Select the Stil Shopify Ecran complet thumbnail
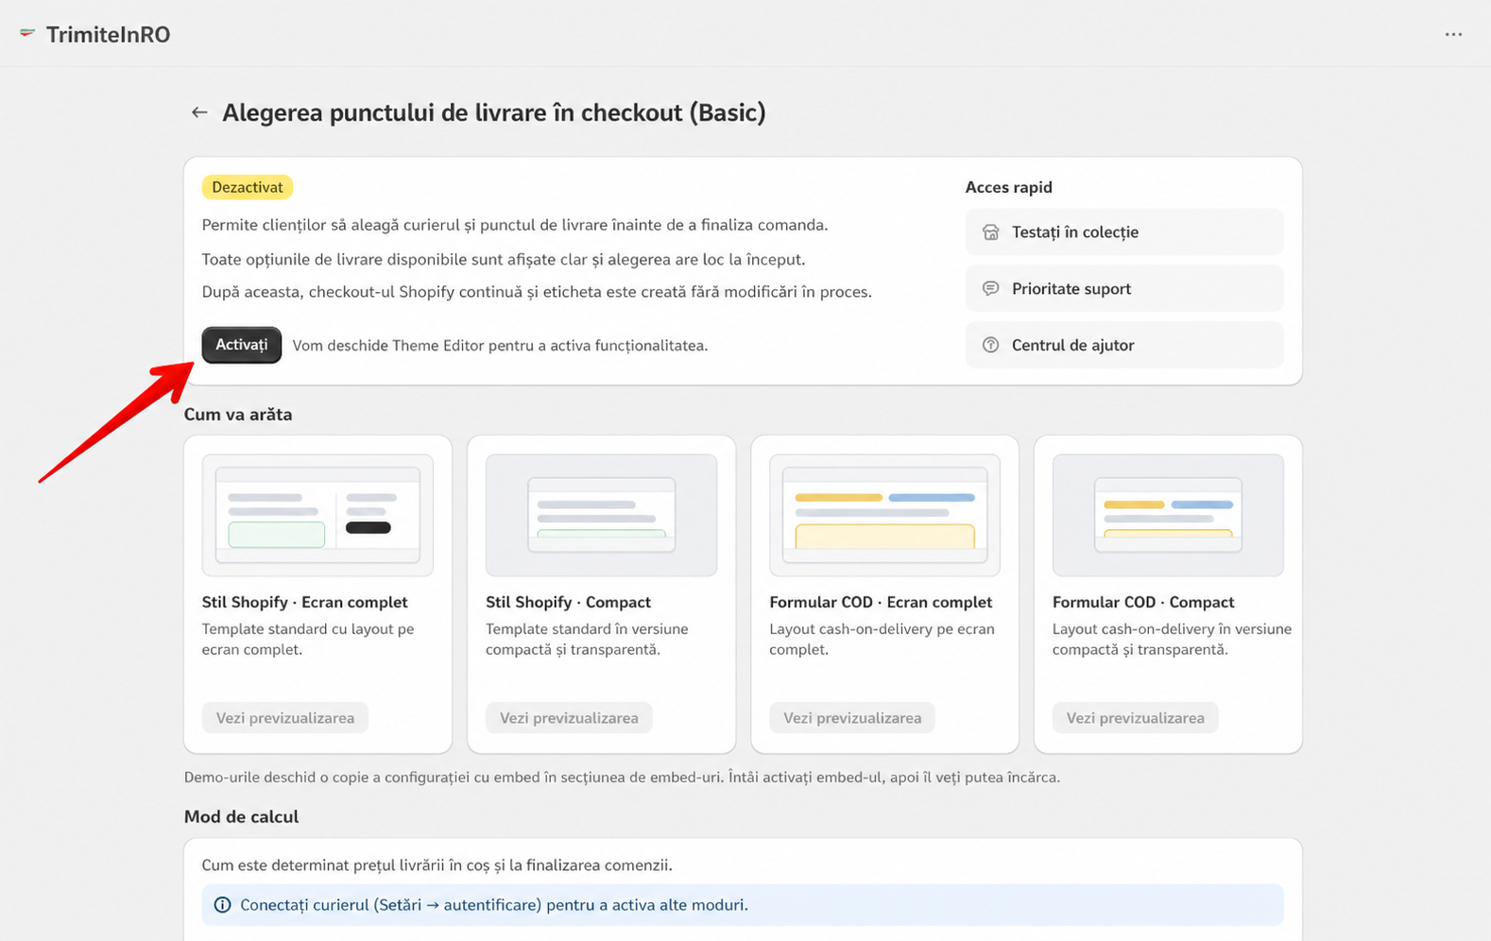Screen dimensions: 1491x941 tap(317, 515)
